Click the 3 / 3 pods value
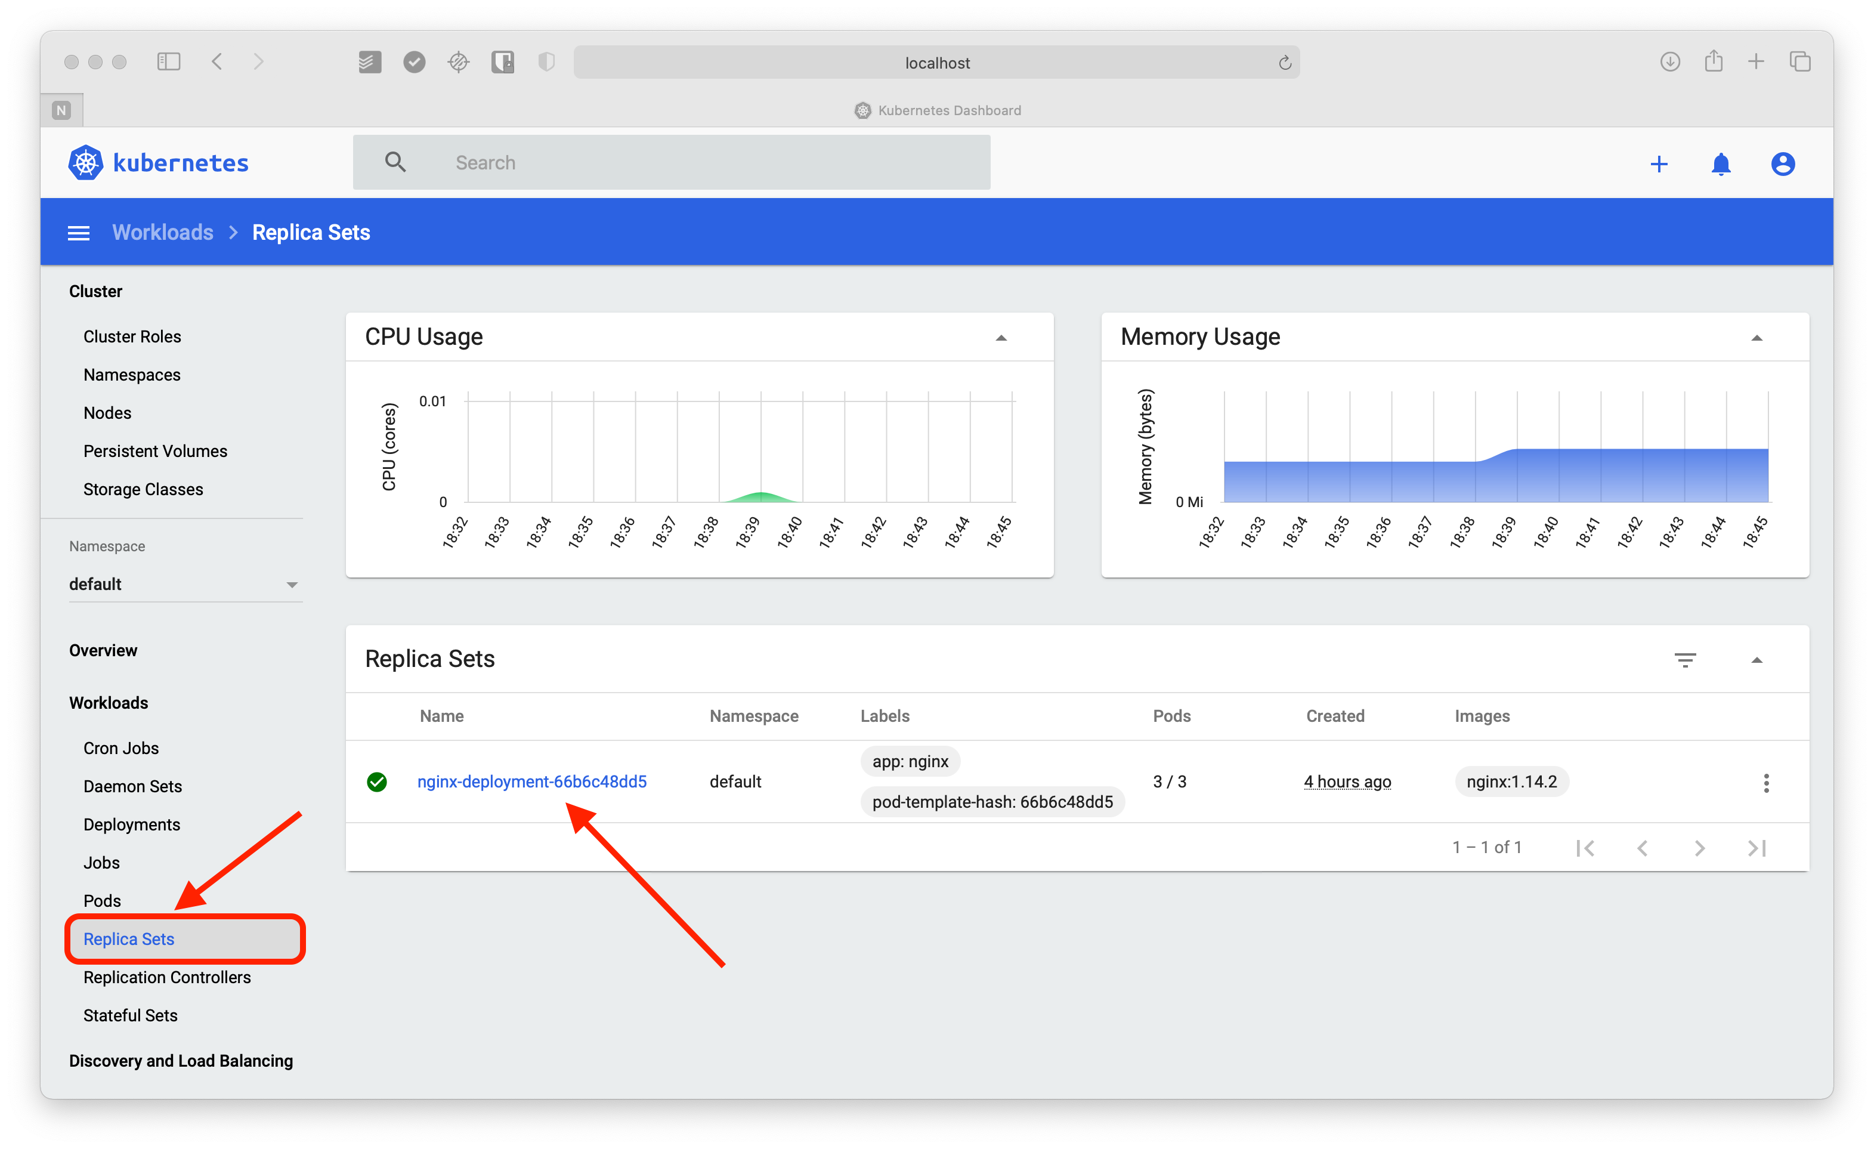Screen dimensions: 1874x1149 [1169, 782]
